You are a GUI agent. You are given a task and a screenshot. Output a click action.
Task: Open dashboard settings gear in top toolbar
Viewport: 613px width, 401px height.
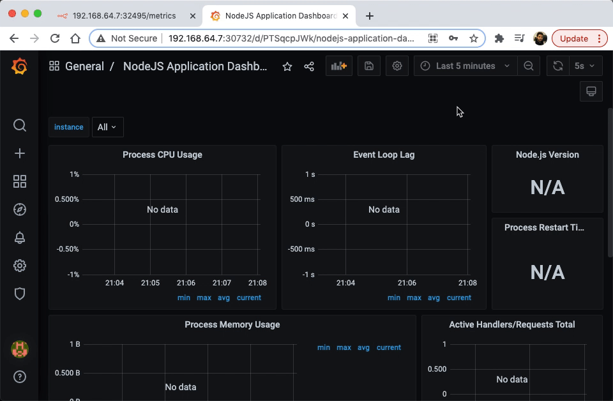click(x=397, y=66)
